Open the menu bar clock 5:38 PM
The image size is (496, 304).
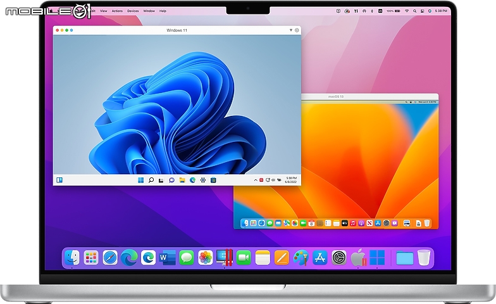441,11
